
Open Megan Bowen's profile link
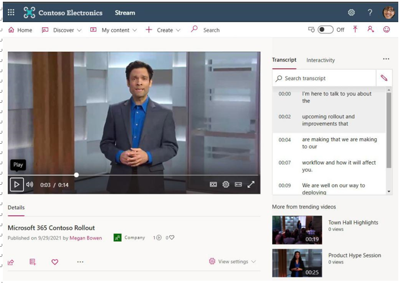(x=86, y=238)
